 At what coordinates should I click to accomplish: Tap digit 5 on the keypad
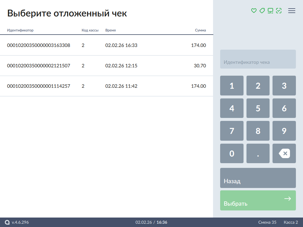[x=258, y=108]
